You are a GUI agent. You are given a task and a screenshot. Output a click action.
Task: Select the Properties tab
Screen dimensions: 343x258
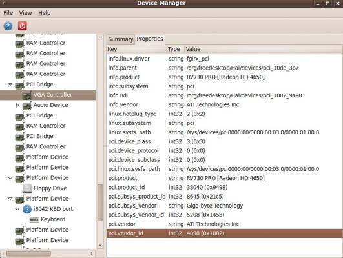150,39
